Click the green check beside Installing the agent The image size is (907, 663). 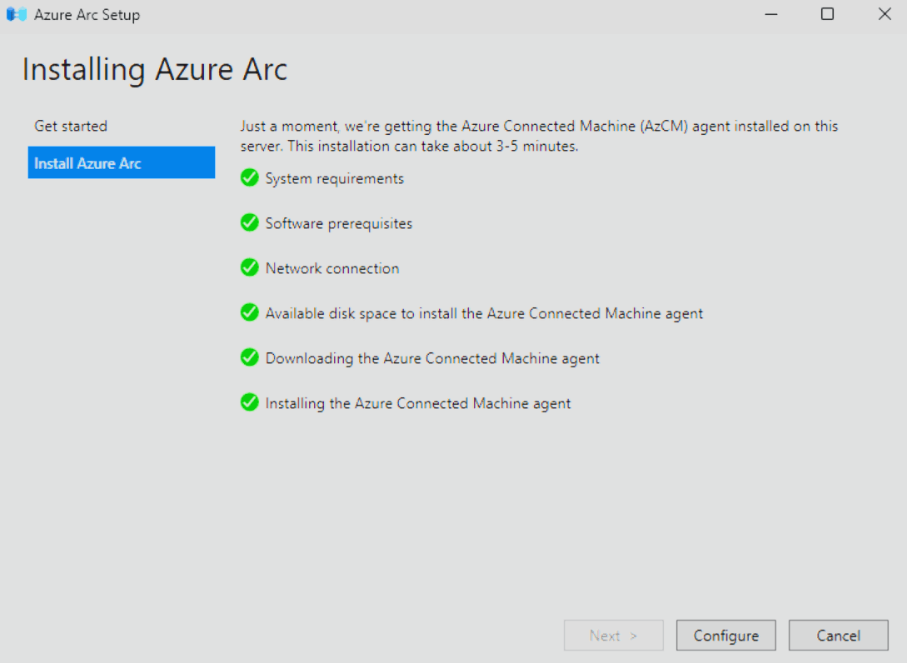tap(249, 402)
